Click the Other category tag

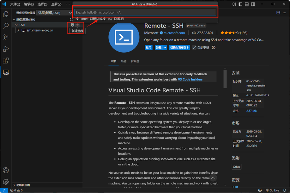tap(237, 167)
